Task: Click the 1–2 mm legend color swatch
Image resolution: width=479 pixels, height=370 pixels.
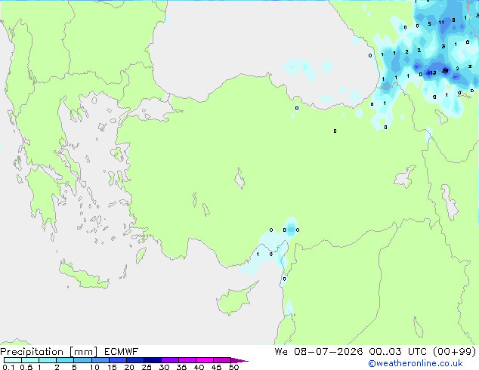Action: click(48, 360)
